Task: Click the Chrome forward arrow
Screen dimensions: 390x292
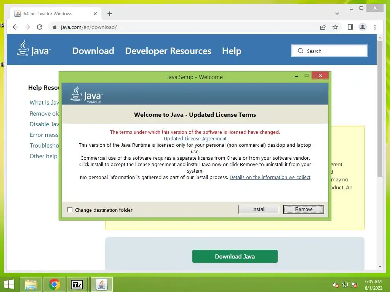Action: point(27,27)
